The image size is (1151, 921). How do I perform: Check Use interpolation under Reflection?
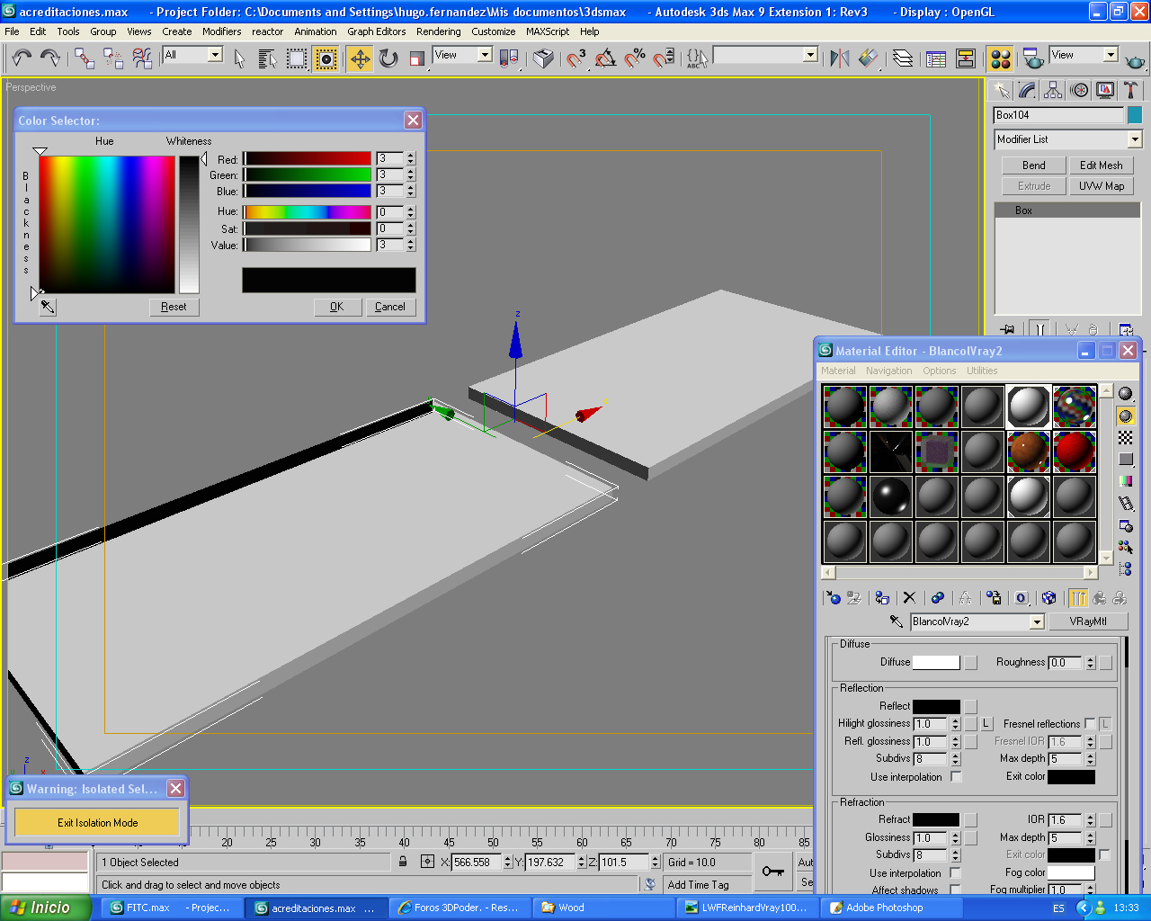pyautogui.click(x=956, y=777)
